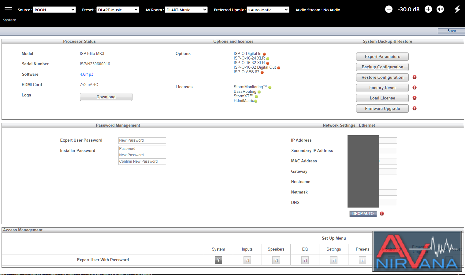This screenshot has height=275, width=465.
Task: Mute audio with the speaker icon
Action: [440, 9]
